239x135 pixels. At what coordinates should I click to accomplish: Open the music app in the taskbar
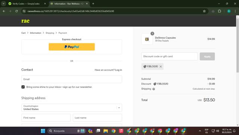121,131
